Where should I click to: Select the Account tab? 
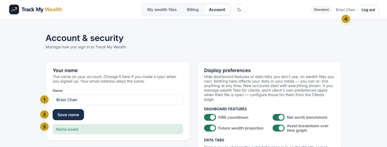tap(217, 10)
